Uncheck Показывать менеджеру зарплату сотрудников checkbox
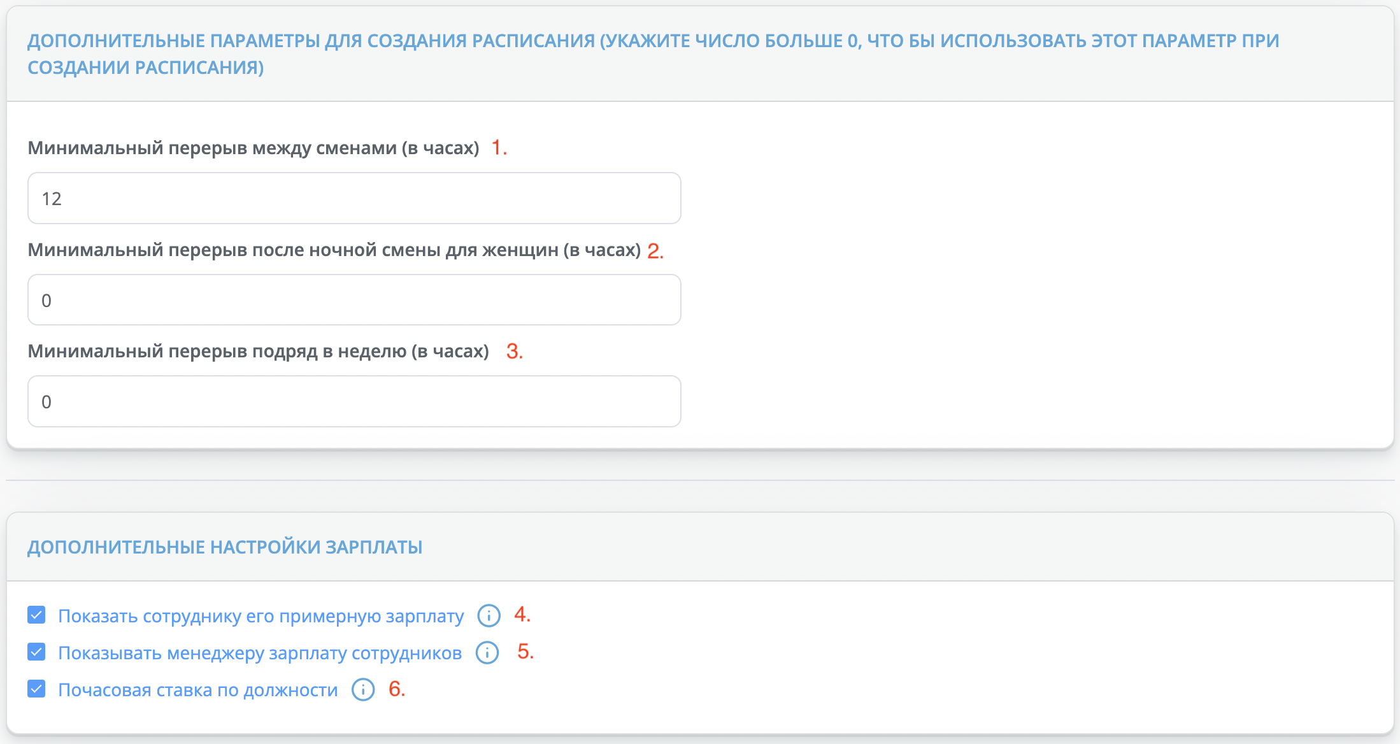This screenshot has height=744, width=1400. point(36,652)
